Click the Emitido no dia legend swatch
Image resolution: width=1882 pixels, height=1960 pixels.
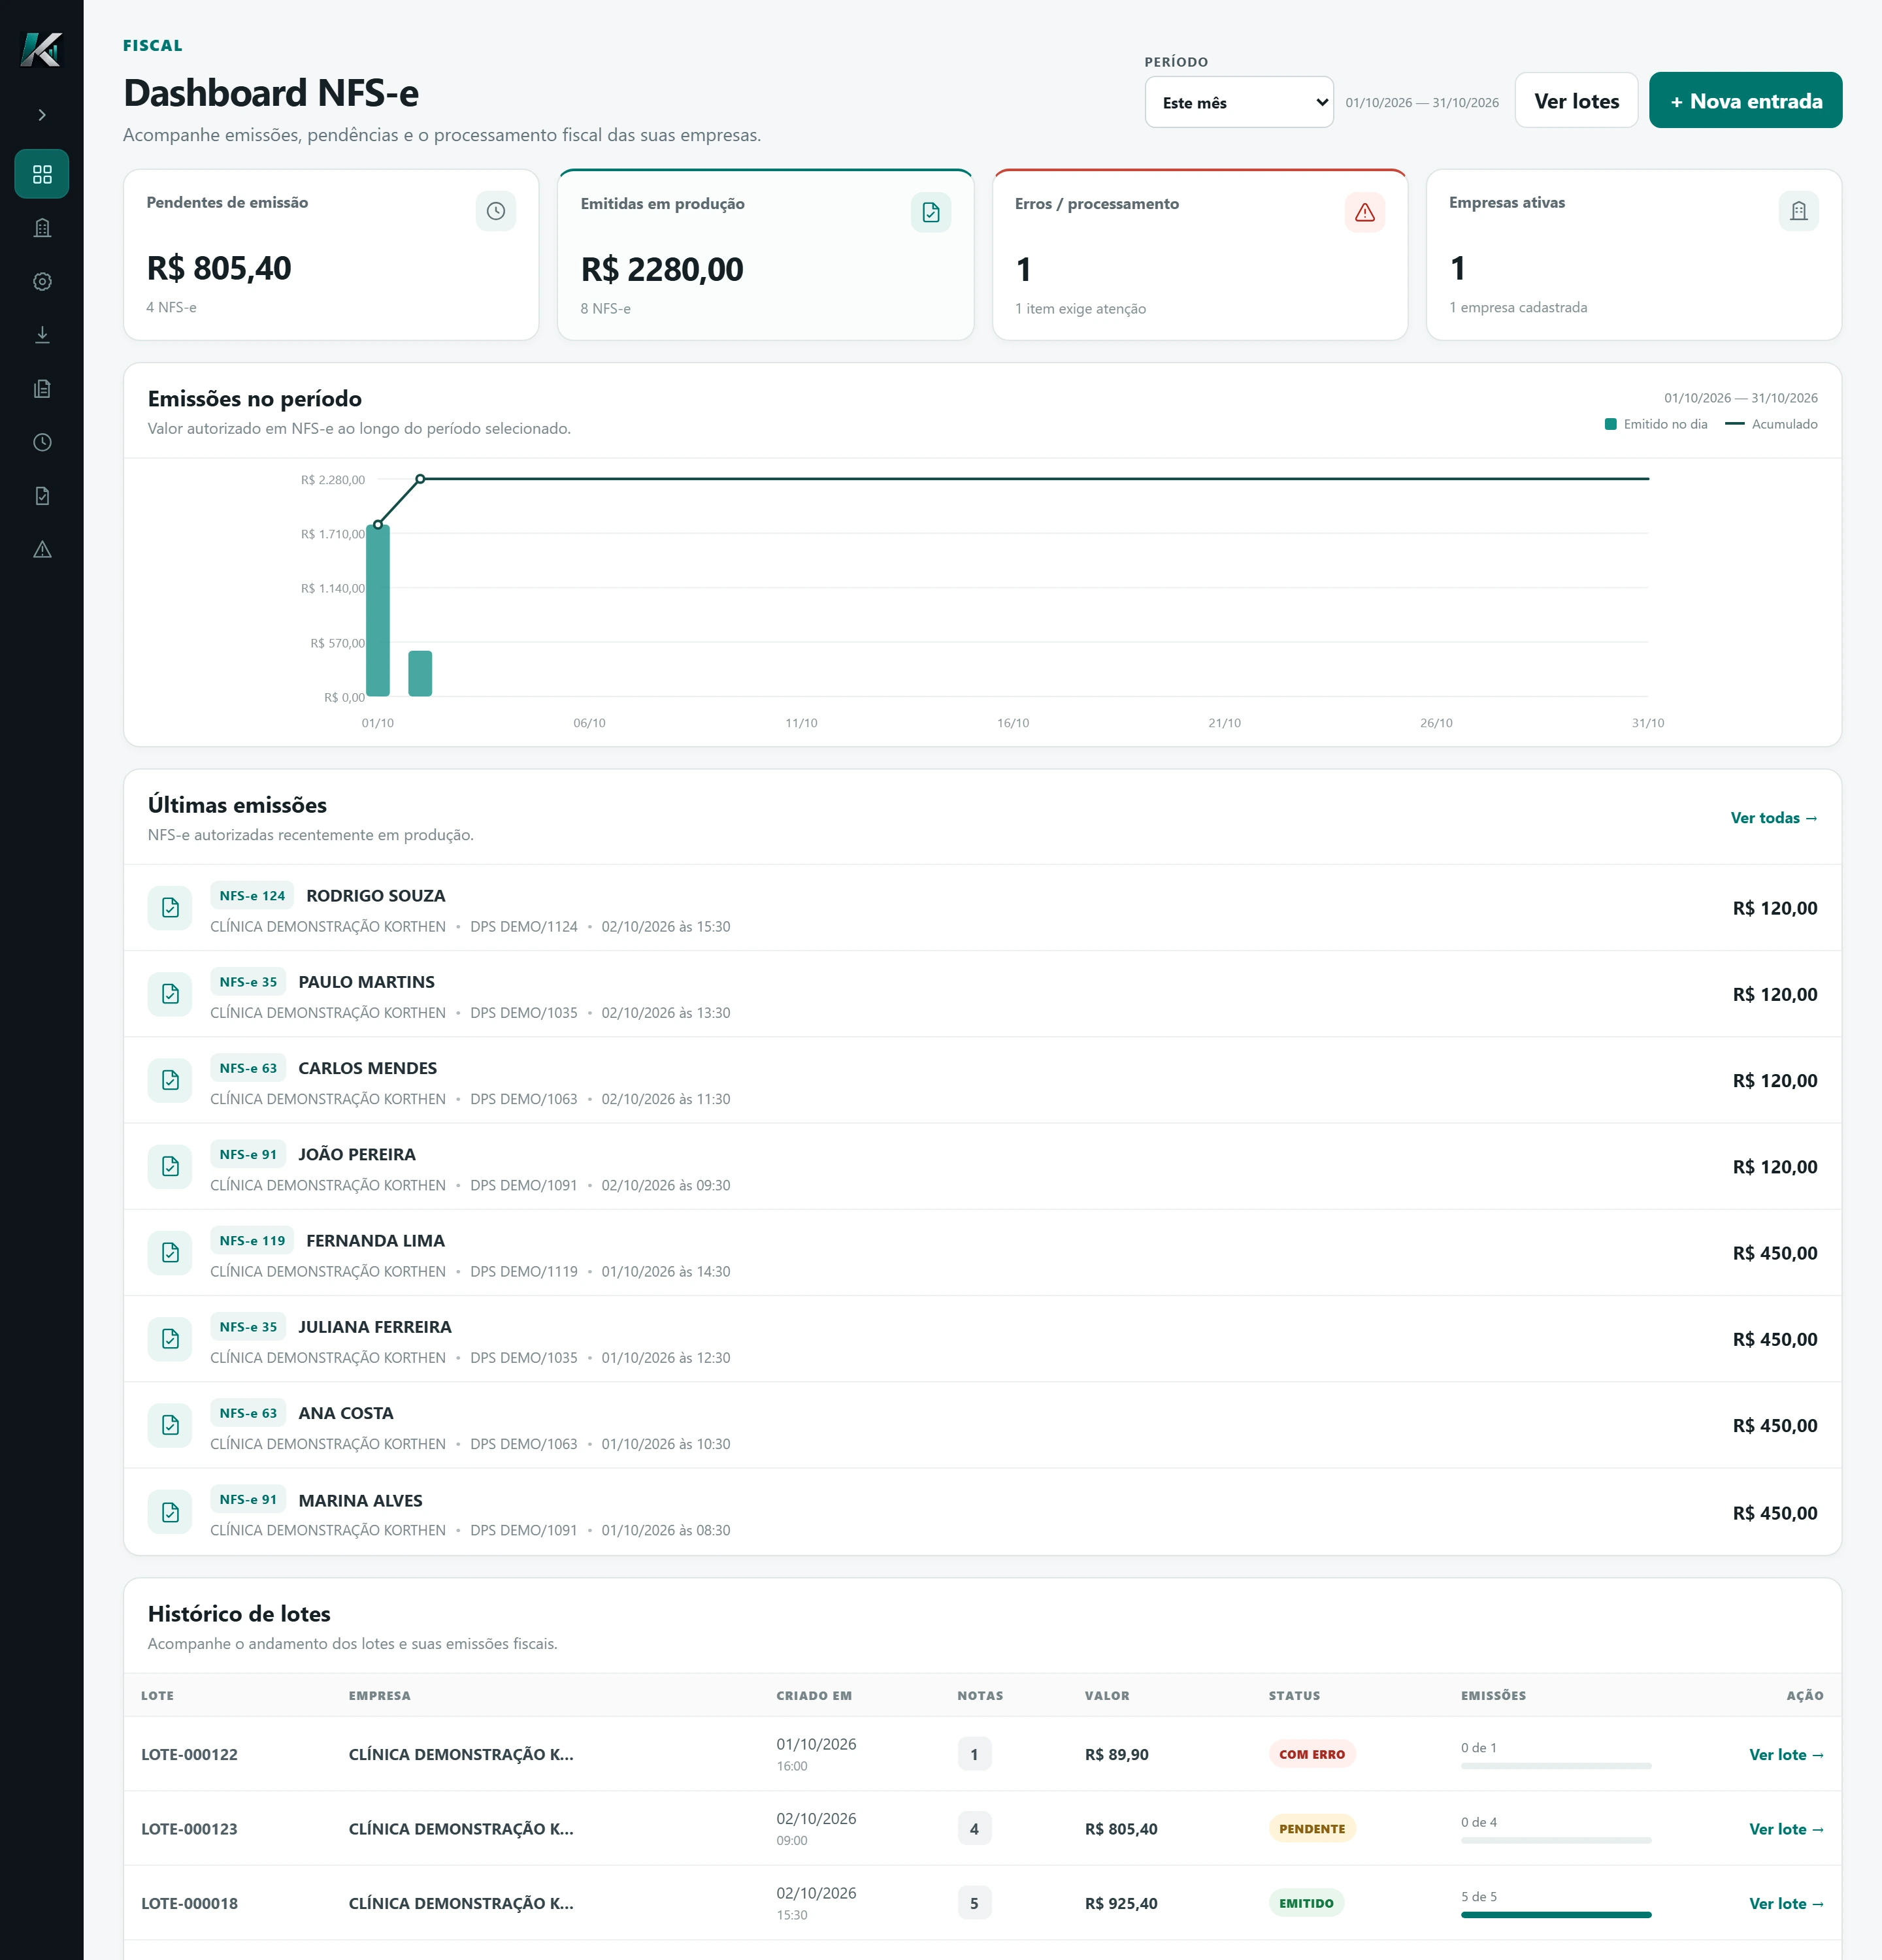[1611, 424]
